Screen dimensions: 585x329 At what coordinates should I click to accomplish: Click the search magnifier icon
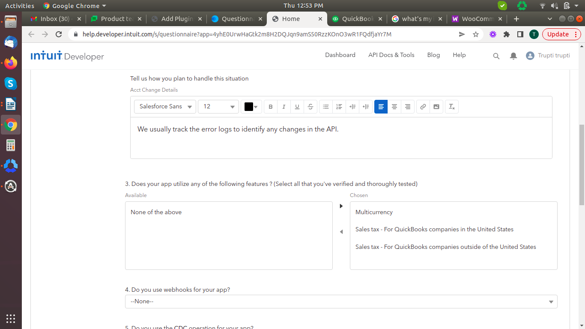(496, 56)
